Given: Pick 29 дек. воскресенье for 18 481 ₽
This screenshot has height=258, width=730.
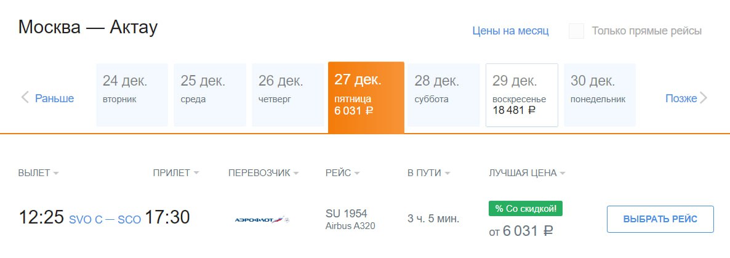Looking at the screenshot, I should tap(521, 95).
